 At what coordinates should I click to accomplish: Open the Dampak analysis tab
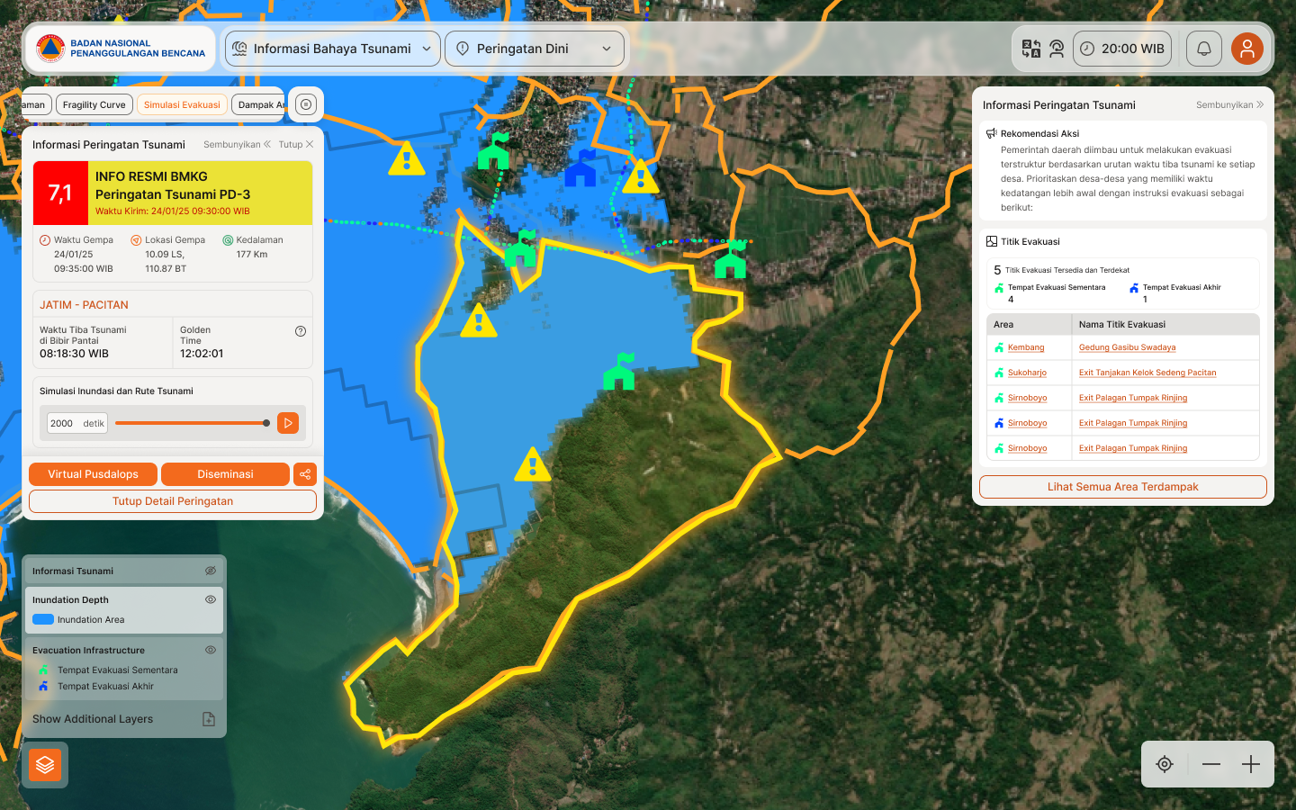pos(258,104)
